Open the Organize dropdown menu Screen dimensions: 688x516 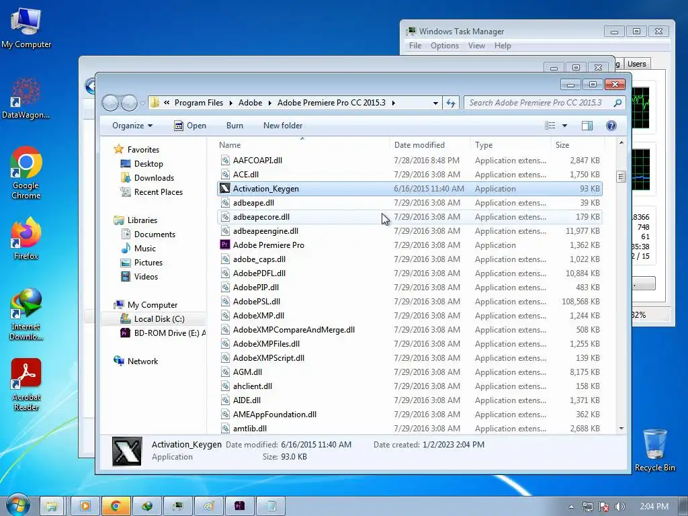pyautogui.click(x=132, y=126)
